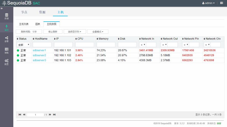The image size is (227, 127).
Task: Click Network In value 3451.41MB
Action: pos(146,50)
